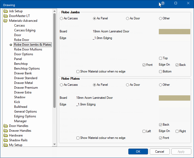Toggle Show Material colour in Robe Plates
Image resolution: width=194 pixels, height=158 pixels.
pyautogui.click(x=78, y=138)
